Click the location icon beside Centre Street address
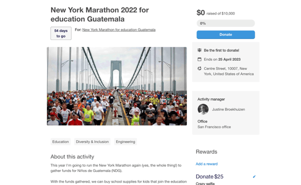Image resolution: width=301 pixels, height=185 pixels. (x=199, y=68)
